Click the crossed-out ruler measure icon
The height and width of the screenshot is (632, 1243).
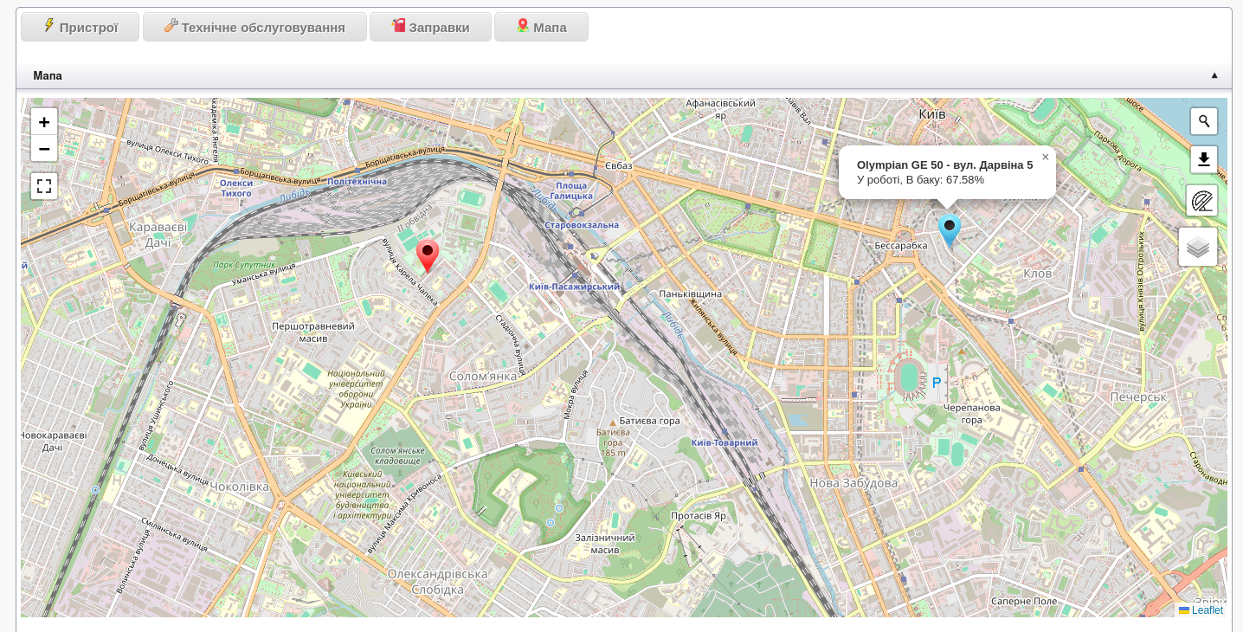[x=1202, y=201]
